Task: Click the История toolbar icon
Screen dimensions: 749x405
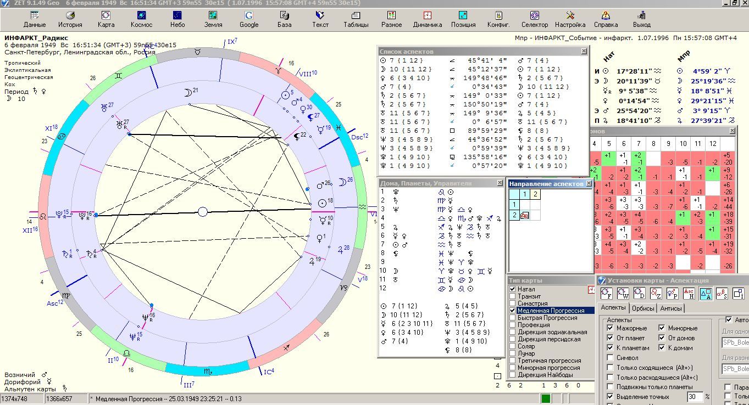Action: pyautogui.click(x=70, y=19)
